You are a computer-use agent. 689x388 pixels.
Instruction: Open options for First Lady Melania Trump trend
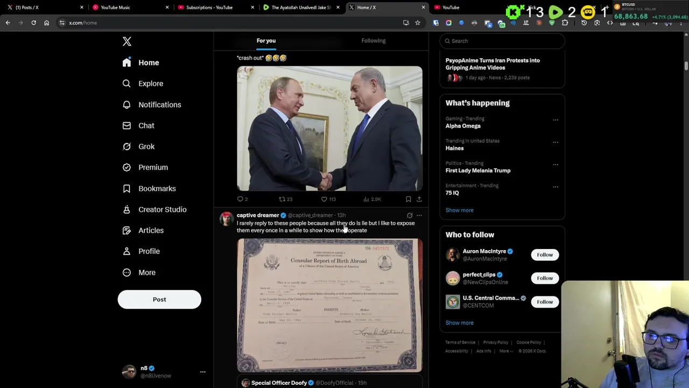[556, 164]
